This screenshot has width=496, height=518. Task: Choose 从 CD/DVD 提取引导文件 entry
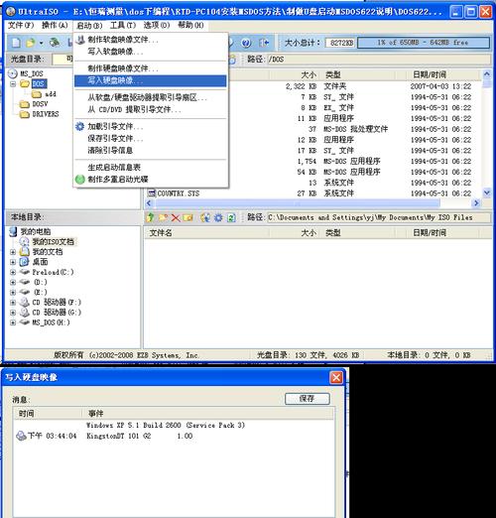tap(151, 109)
